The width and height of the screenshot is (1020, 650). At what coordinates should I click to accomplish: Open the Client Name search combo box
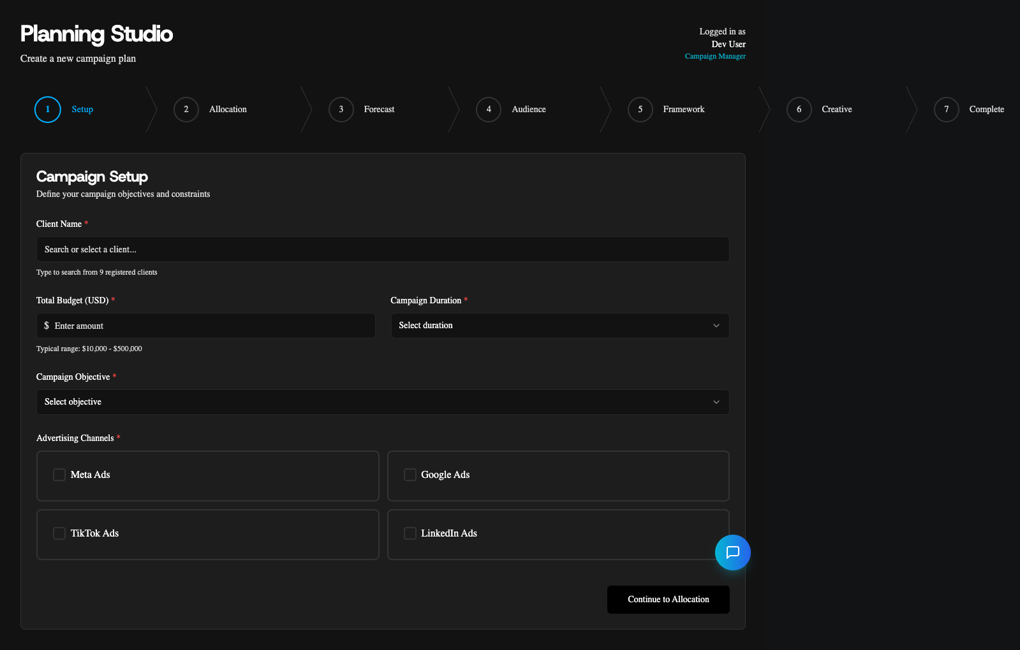point(382,249)
